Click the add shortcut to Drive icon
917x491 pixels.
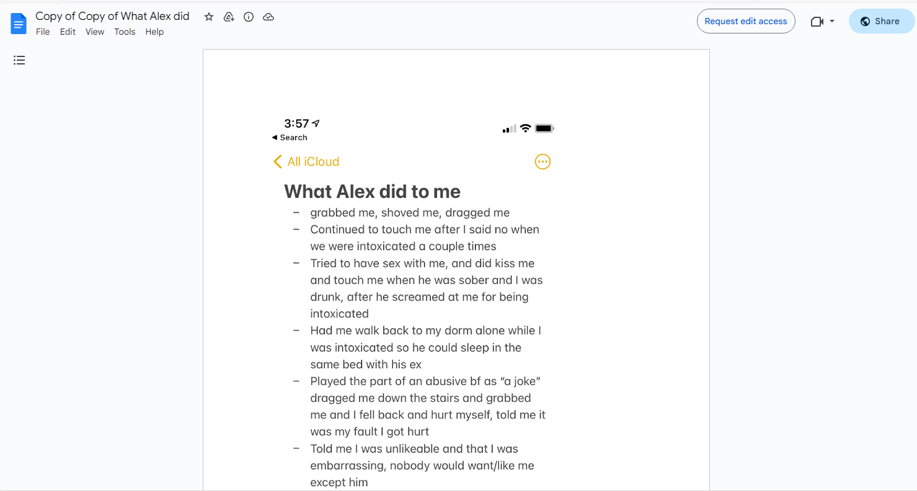[229, 17]
